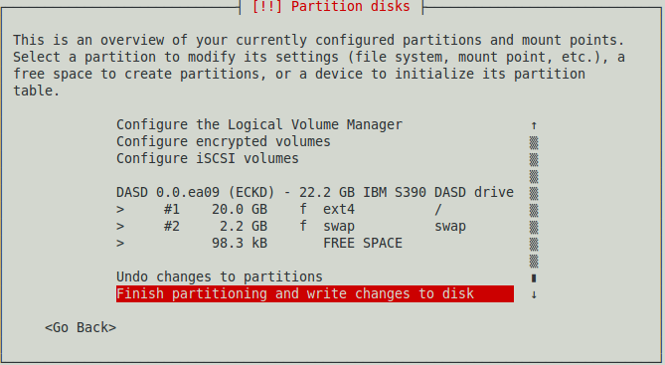The image size is (665, 365).
Task: Choose Undo changes to partitions
Action: pos(220,276)
